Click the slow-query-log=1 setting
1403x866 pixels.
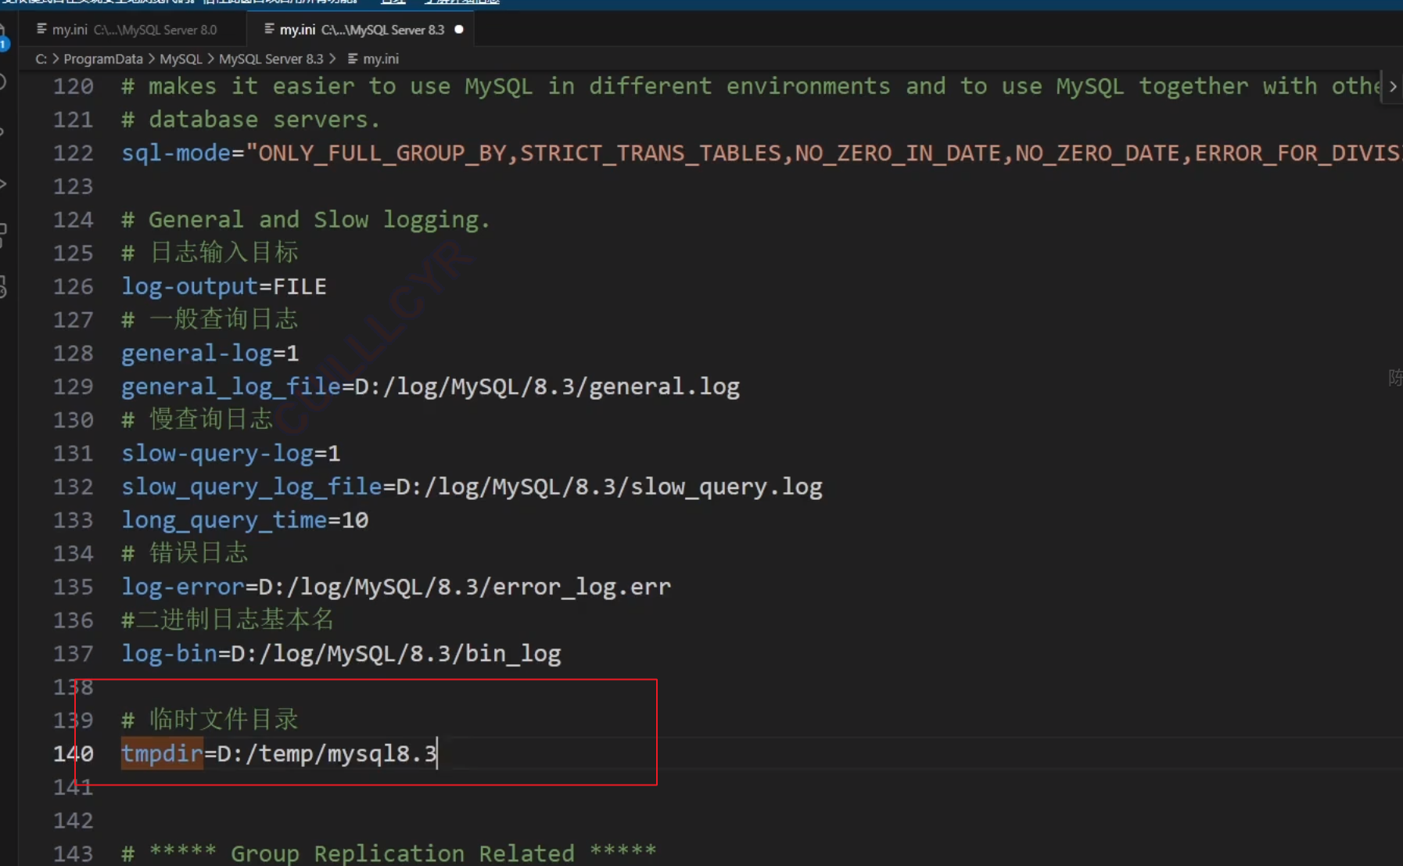click(x=231, y=454)
